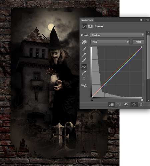Switch to the Properties tab
Screen dimensions: 150x166
point(87,20)
